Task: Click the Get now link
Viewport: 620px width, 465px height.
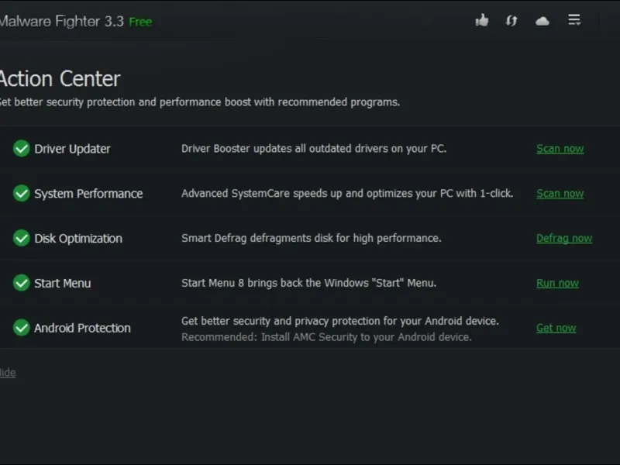Action: (556, 328)
